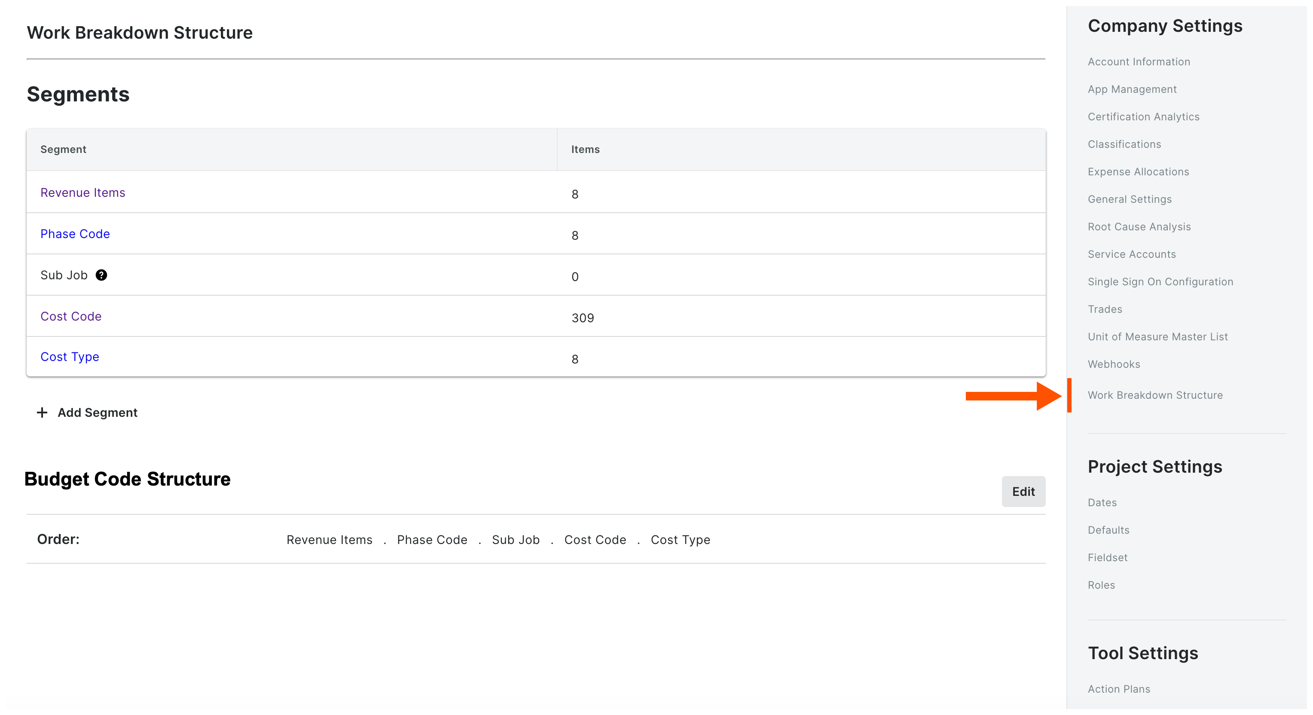Click Phase Code in the Order row
Image resolution: width=1313 pixels, height=715 pixels.
pyautogui.click(x=432, y=540)
